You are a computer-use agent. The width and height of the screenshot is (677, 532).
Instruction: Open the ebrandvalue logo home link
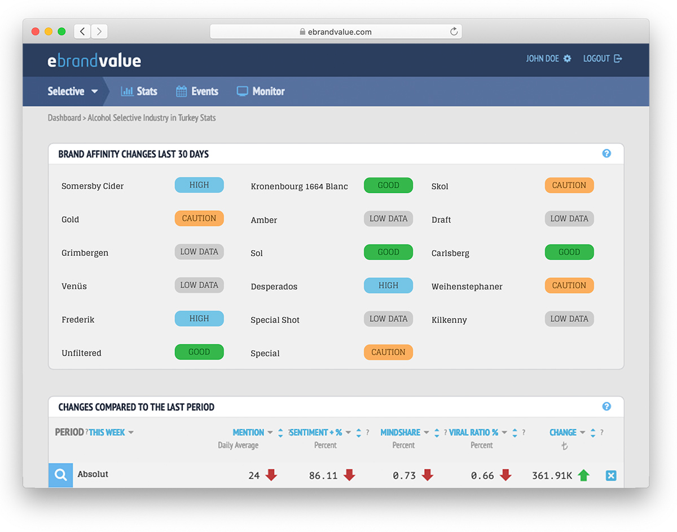[x=94, y=60]
